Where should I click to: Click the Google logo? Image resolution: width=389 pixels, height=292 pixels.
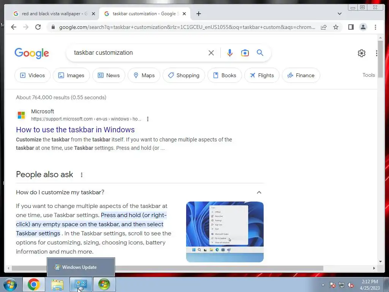[x=32, y=53]
